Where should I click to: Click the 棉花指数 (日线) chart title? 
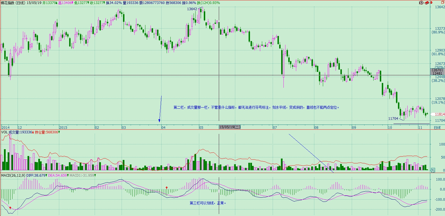coord(13,3)
